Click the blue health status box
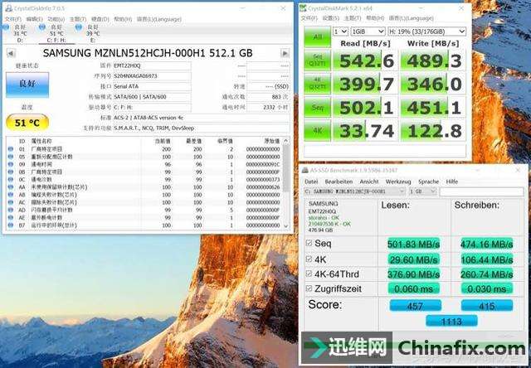 (22, 83)
